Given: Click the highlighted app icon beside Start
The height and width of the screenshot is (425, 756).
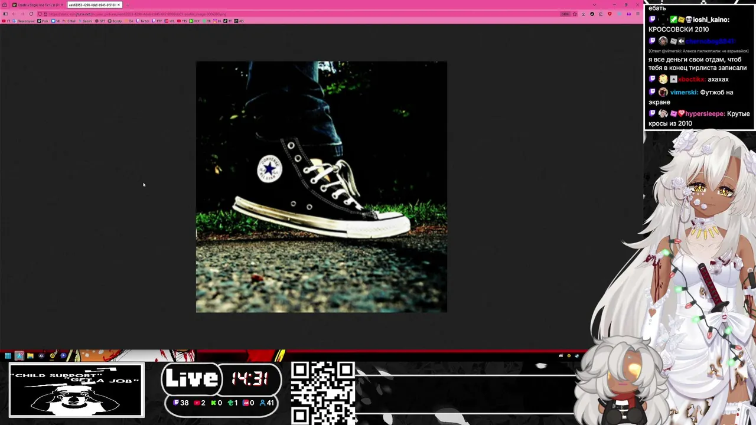Looking at the screenshot, I should point(19,355).
